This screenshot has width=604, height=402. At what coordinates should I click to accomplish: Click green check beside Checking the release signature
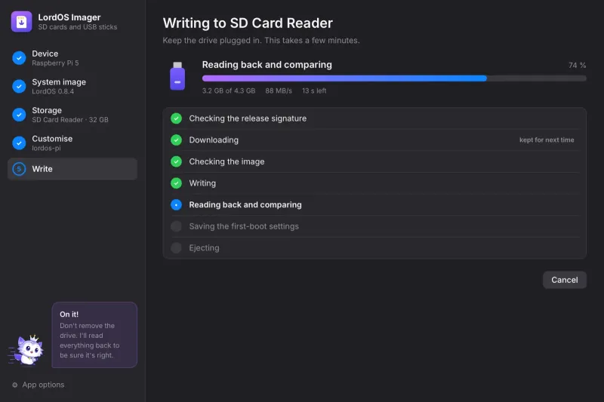coord(177,118)
